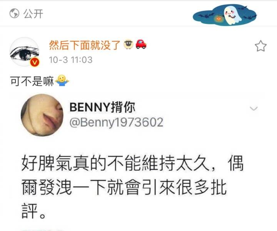Click the red verified V badge

tap(35, 62)
